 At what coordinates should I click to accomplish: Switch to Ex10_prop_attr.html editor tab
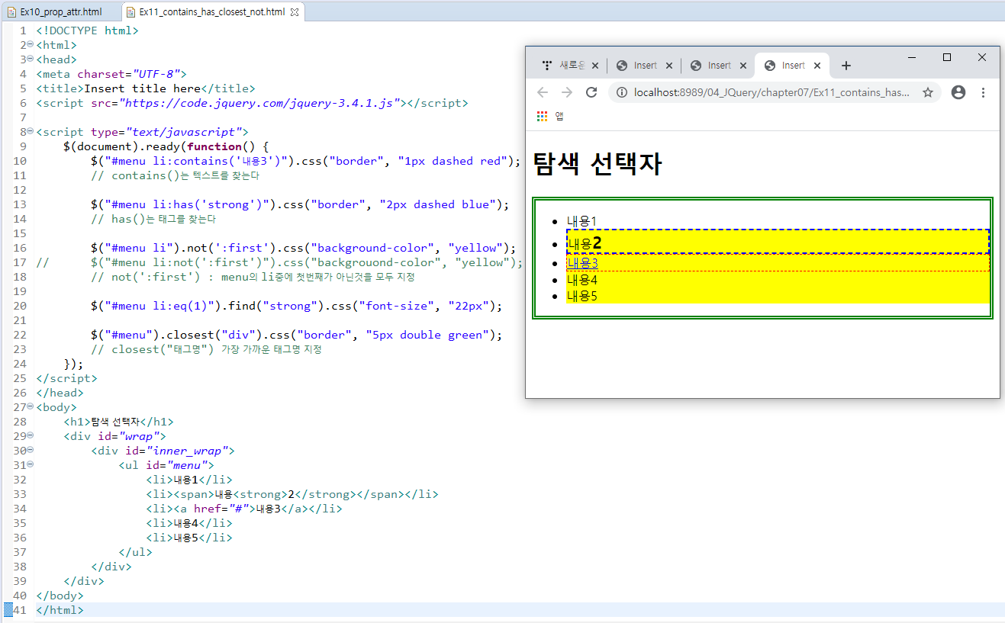click(x=60, y=12)
